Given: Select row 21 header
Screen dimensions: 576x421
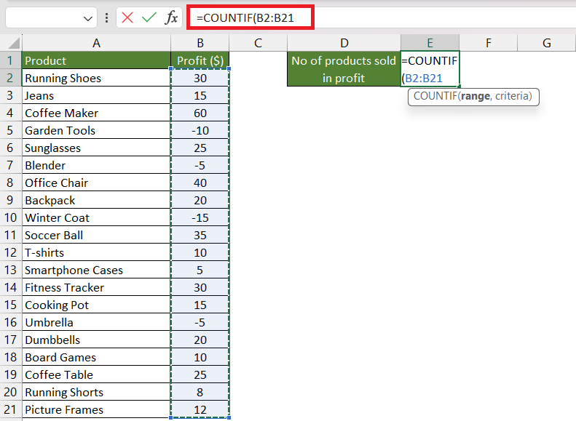Looking at the screenshot, I should (10, 409).
